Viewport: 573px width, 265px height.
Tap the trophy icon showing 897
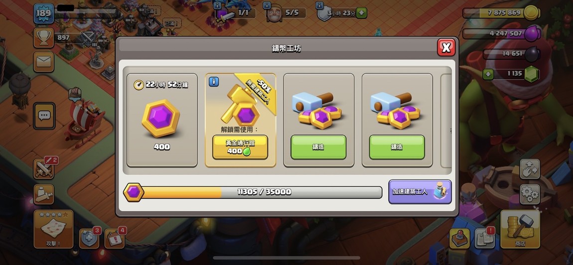pos(43,38)
